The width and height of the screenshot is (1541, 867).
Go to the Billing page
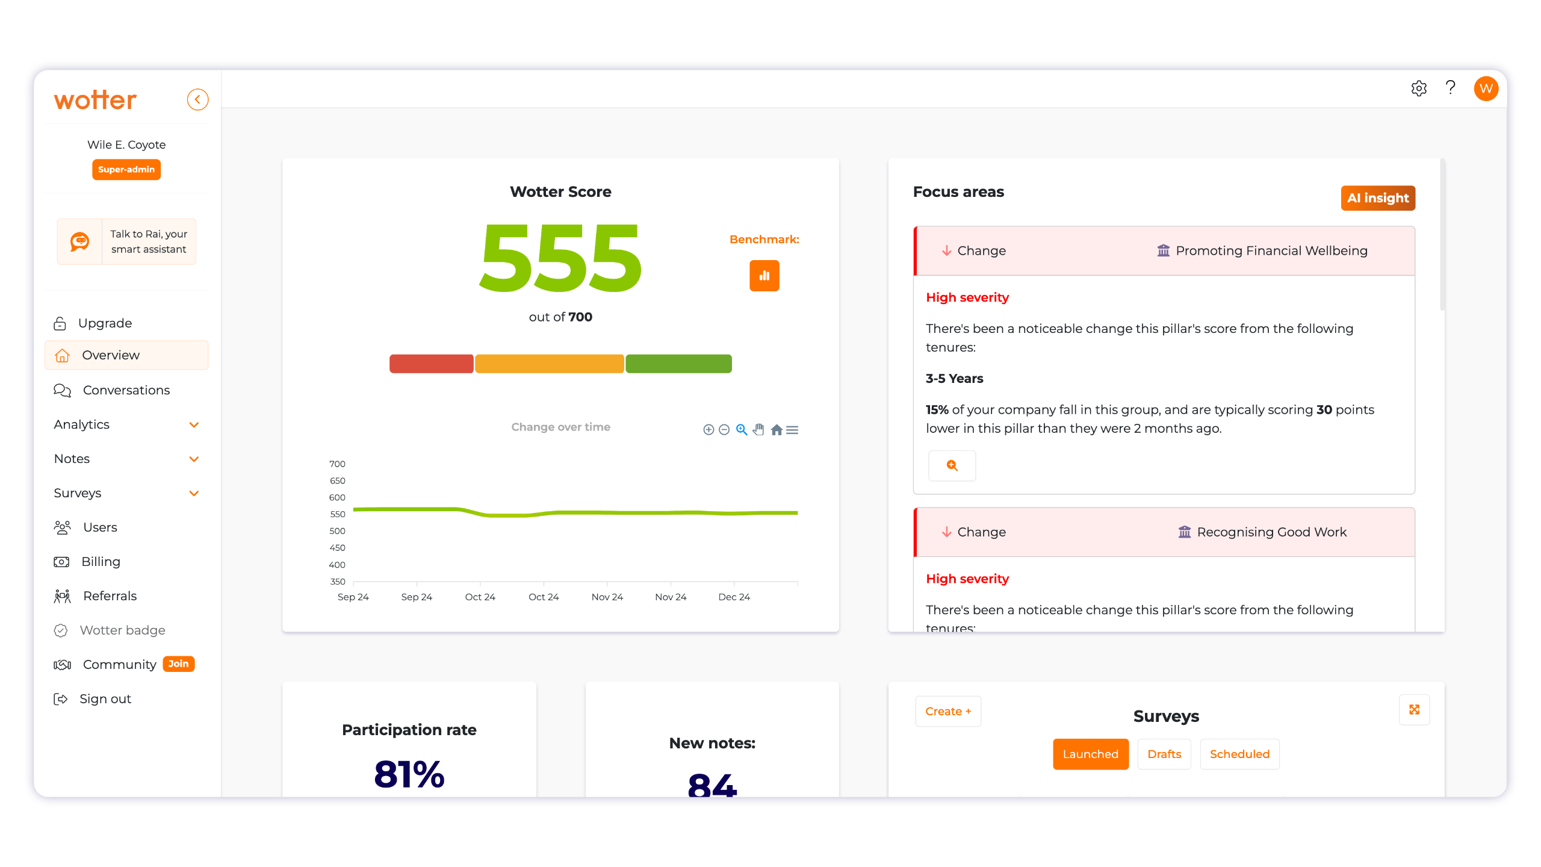pyautogui.click(x=101, y=561)
